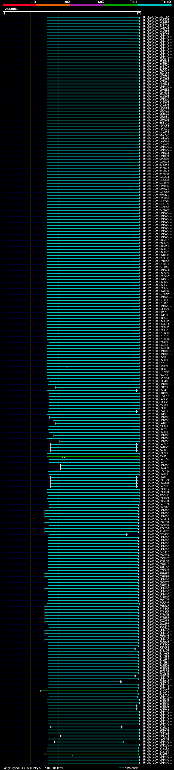The image size is (174, 770).
Task: Select the UniRef100_D0AA91 label
Action: click(156, 483)
